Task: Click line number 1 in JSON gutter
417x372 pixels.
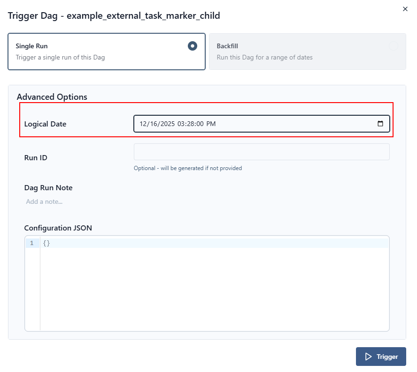Action: click(32, 243)
